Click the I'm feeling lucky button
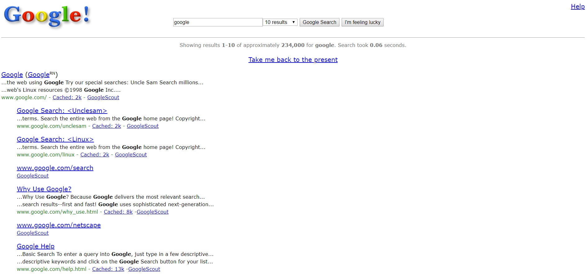587x278 pixels. (362, 22)
